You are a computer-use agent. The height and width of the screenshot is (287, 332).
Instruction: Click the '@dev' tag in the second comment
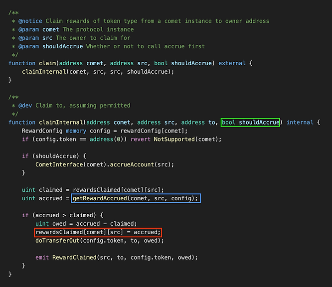25,106
